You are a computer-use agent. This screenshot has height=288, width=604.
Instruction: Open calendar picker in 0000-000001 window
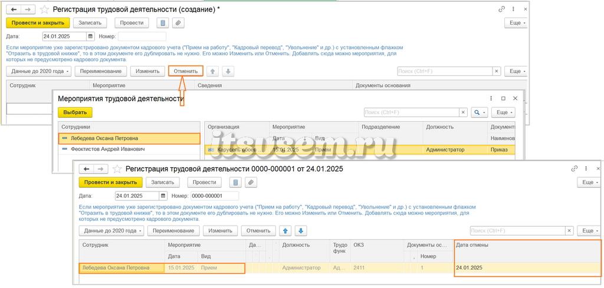coord(163,196)
